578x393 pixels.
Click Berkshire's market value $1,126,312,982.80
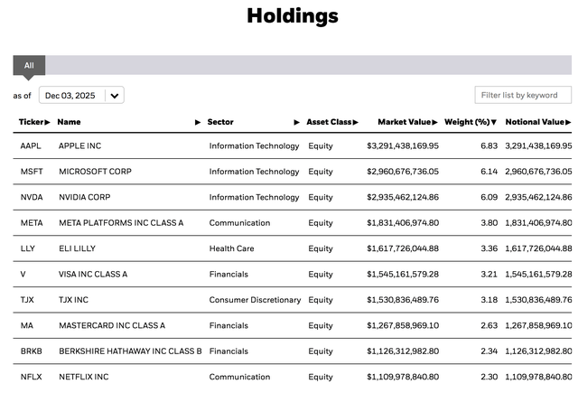pos(403,351)
